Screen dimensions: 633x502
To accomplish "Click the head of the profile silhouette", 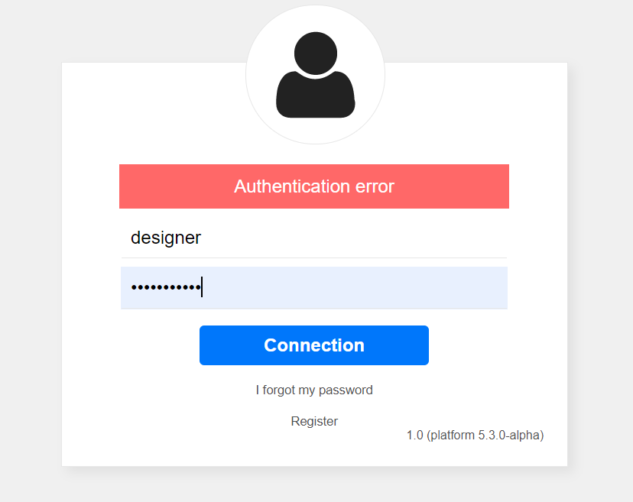I will click(316, 53).
